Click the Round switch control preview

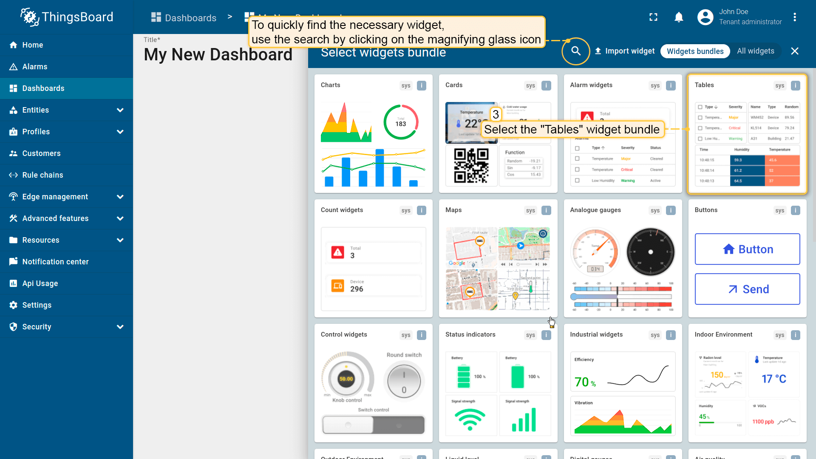[x=404, y=381]
